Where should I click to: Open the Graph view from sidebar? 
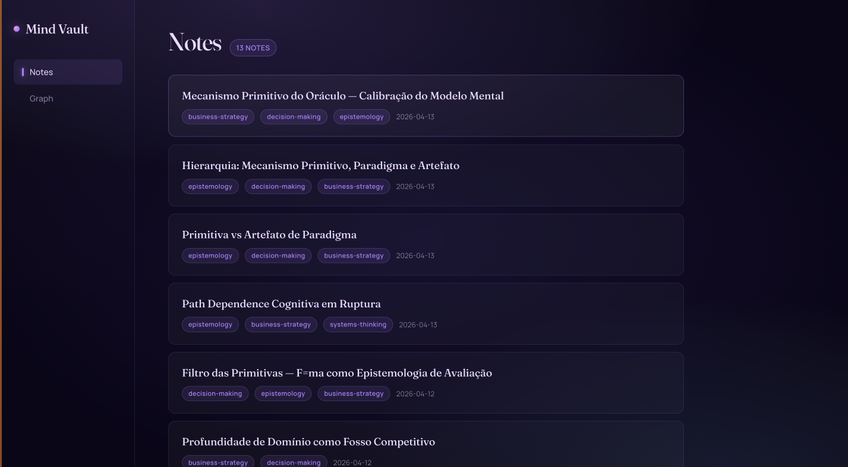pyautogui.click(x=41, y=98)
